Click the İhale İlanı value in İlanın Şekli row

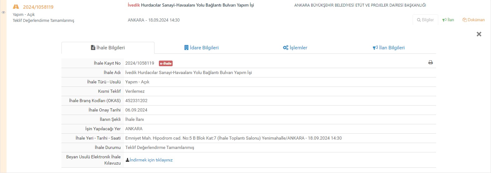135,119
